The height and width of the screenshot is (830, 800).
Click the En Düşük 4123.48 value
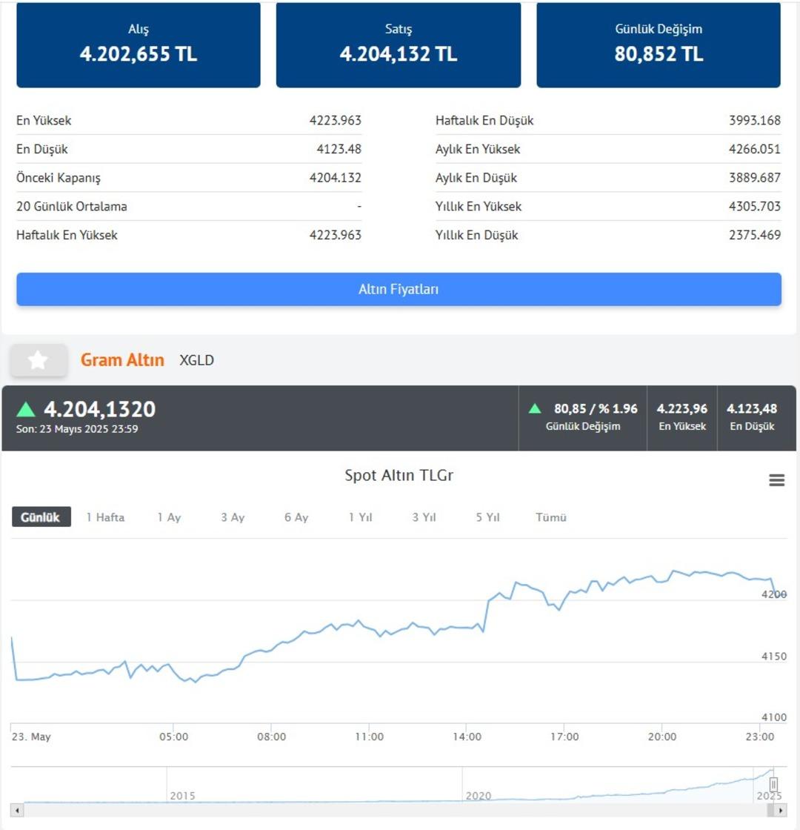tap(339, 149)
